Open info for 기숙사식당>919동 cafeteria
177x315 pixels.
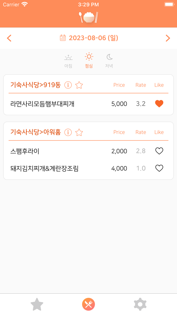[x=68, y=85]
